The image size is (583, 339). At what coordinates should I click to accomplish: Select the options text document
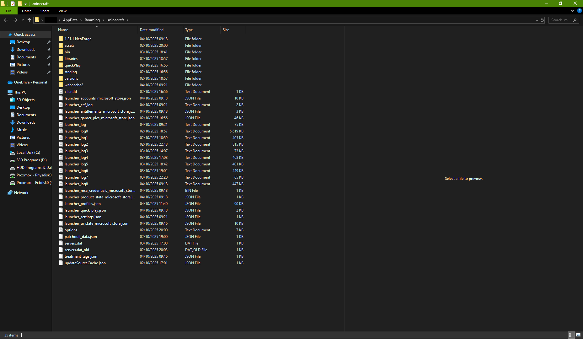coord(71,230)
